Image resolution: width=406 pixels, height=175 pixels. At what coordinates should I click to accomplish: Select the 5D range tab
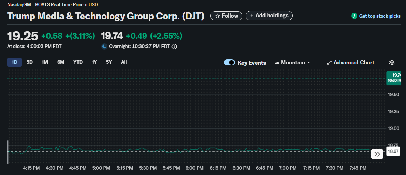click(x=30, y=62)
